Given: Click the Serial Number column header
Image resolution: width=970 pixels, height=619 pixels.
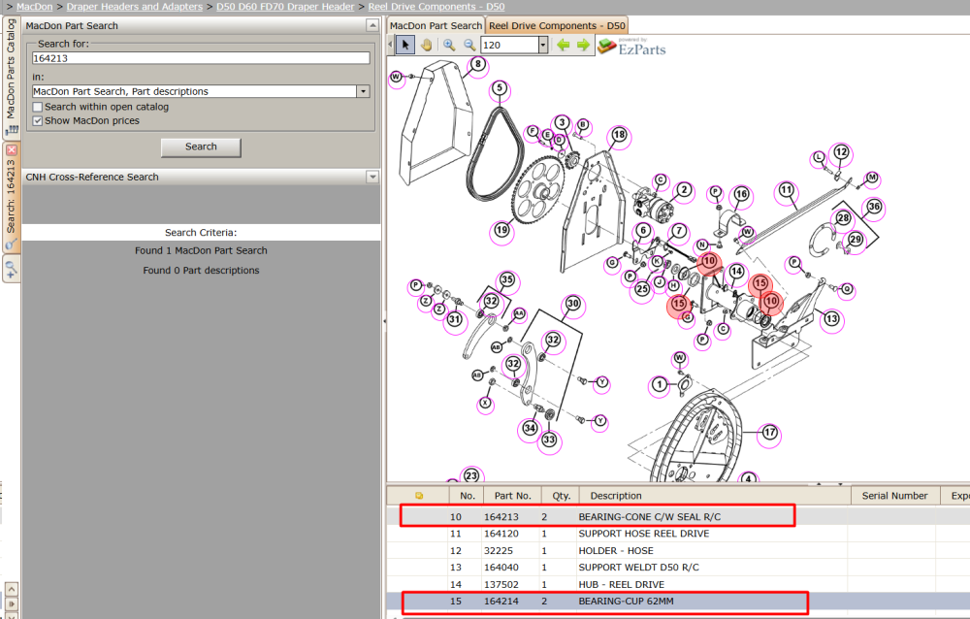Looking at the screenshot, I should point(894,496).
